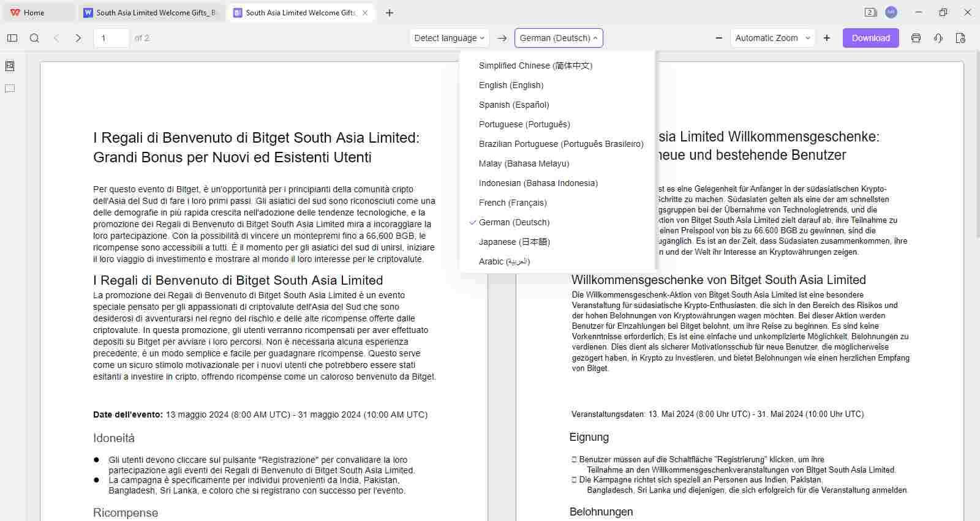Open the headset support icon
The width and height of the screenshot is (980, 521).
coord(938,38)
